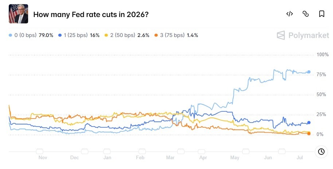
Task: Click the orange endpoint dot near 0%
Action: point(309,134)
